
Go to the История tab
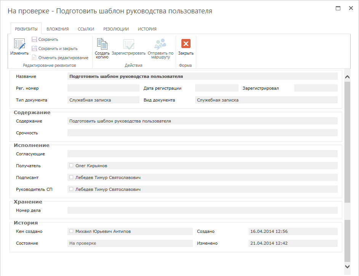click(147, 29)
